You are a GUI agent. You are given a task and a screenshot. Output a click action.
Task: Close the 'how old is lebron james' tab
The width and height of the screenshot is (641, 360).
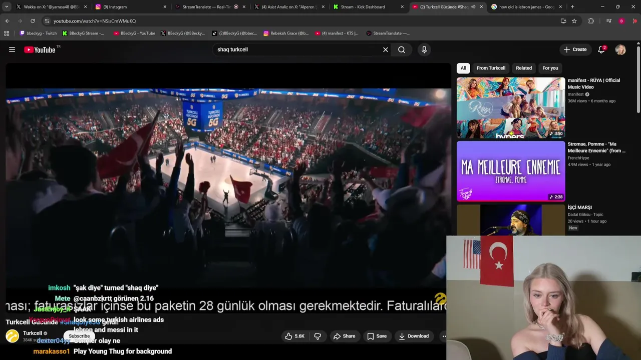tap(560, 7)
